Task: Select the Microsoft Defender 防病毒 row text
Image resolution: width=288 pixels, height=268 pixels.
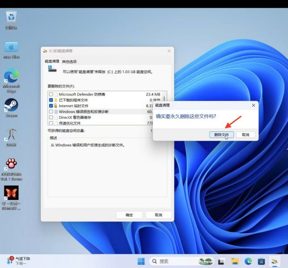Action: [82, 94]
